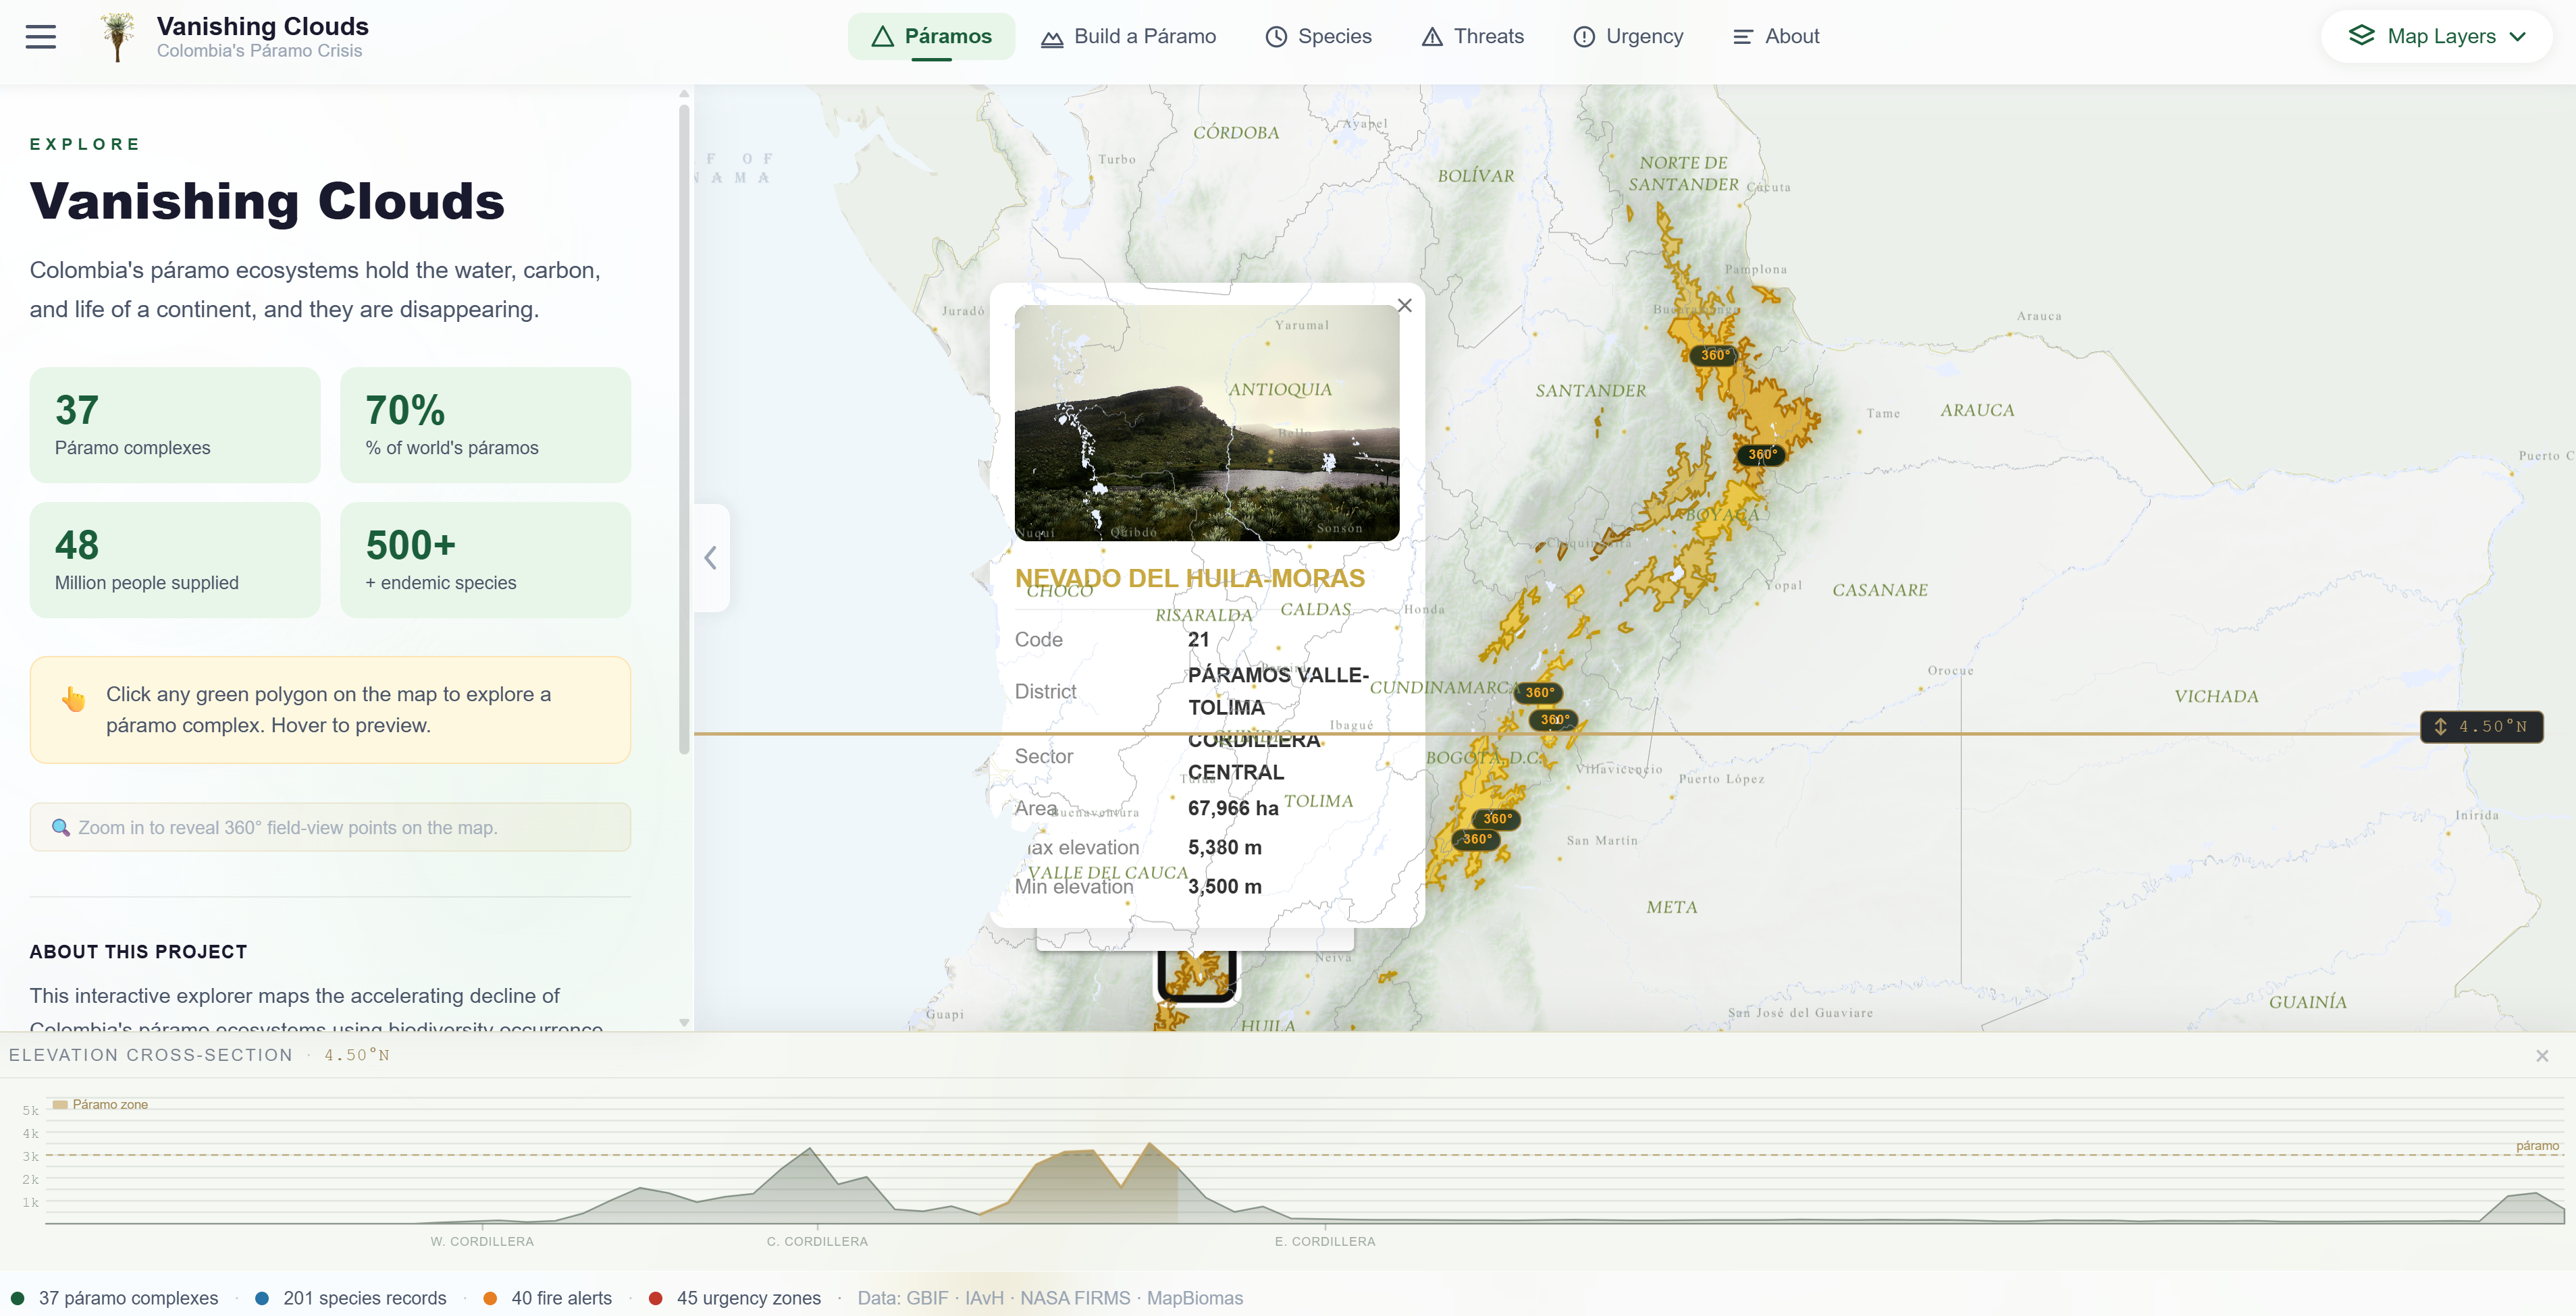Click the sidebar scroll-down arrow
Viewport: 2576px width, 1316px height.
tap(684, 1022)
